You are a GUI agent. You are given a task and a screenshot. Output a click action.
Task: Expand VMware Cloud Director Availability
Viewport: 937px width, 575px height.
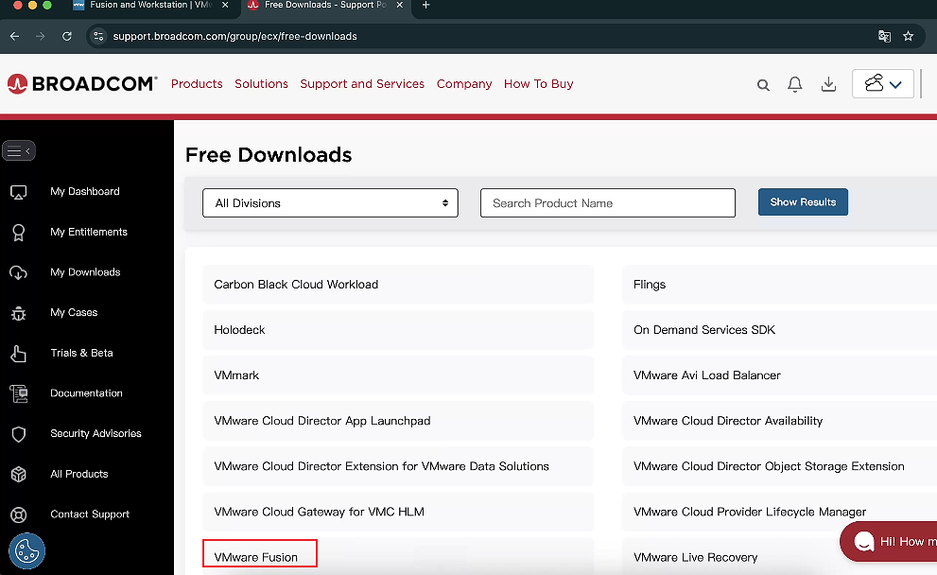click(x=780, y=421)
